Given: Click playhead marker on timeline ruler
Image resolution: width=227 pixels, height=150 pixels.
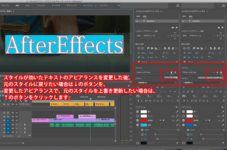Looking at the screenshot, I should [91, 99].
